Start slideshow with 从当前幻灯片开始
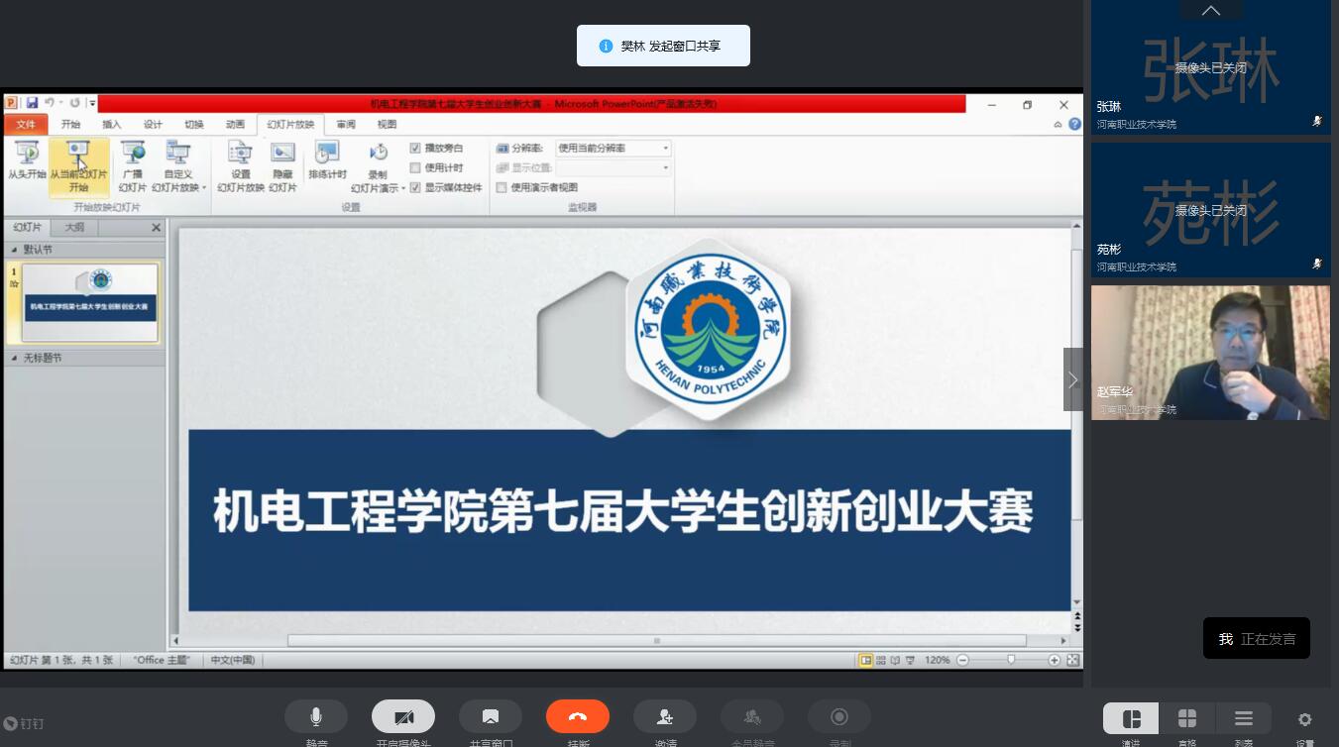Viewport: 1339px width, 747px height. [78, 164]
